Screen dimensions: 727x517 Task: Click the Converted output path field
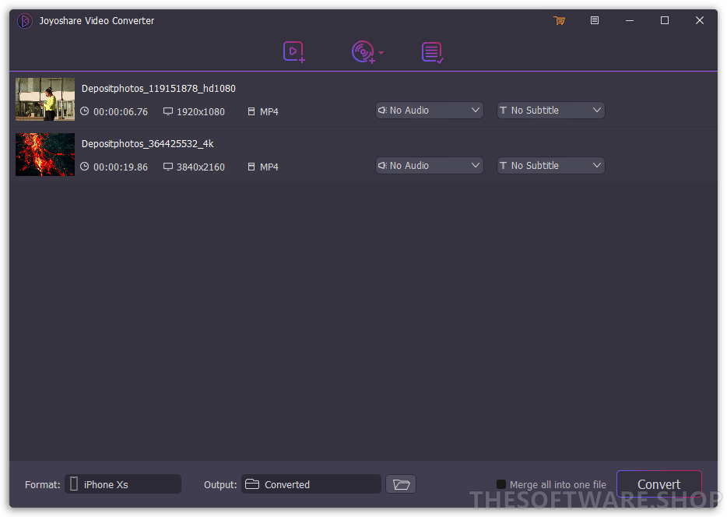[311, 484]
